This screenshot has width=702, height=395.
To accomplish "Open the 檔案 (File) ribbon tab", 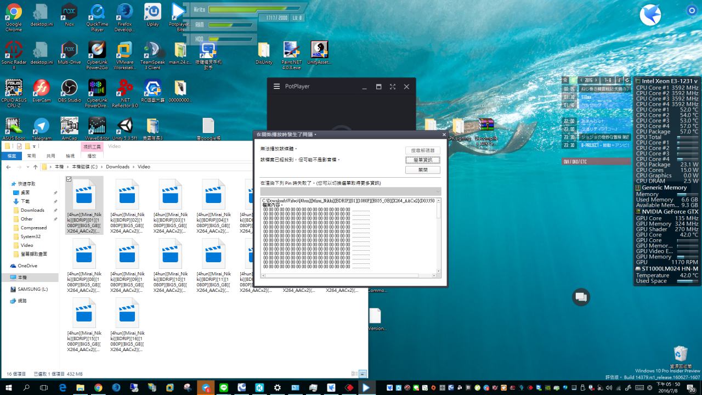I will [x=12, y=156].
